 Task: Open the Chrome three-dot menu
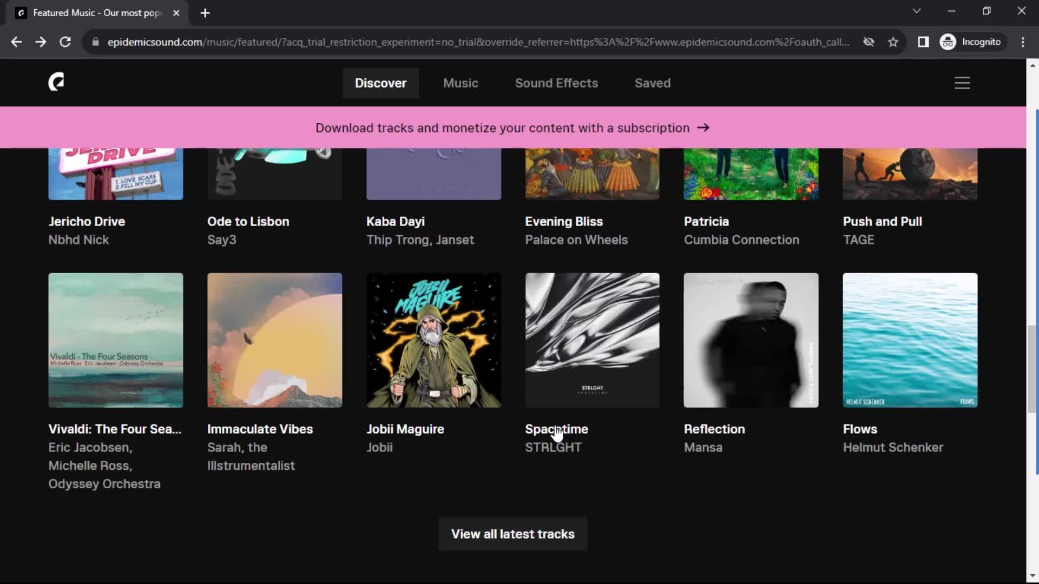tap(1022, 42)
